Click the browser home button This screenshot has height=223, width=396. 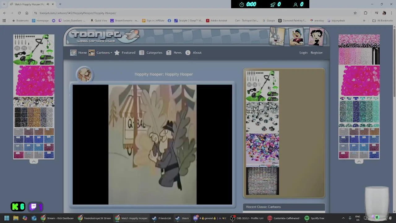[x=27, y=13]
